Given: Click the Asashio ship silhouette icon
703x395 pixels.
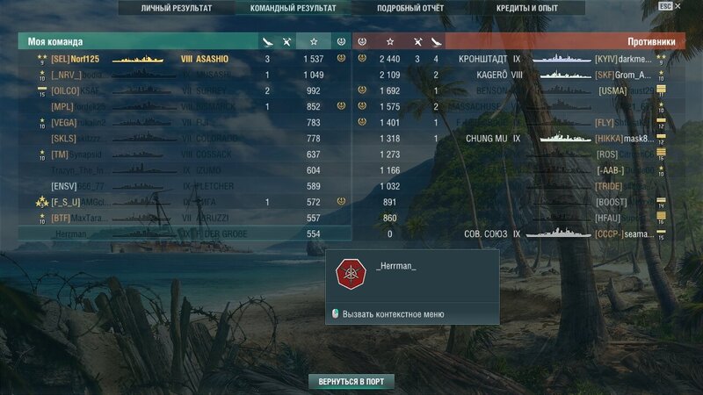Looking at the screenshot, I should click(138, 59).
